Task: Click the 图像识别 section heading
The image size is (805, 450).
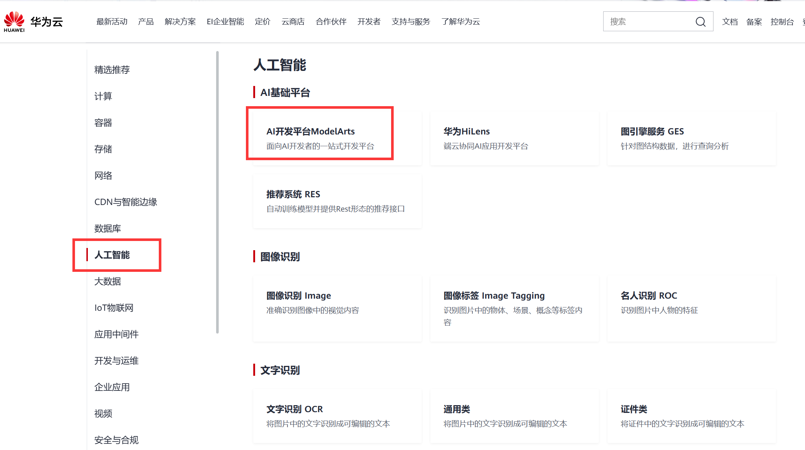Action: tap(280, 257)
